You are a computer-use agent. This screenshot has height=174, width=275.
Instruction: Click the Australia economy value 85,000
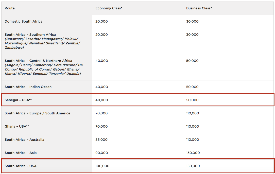pos(101,140)
